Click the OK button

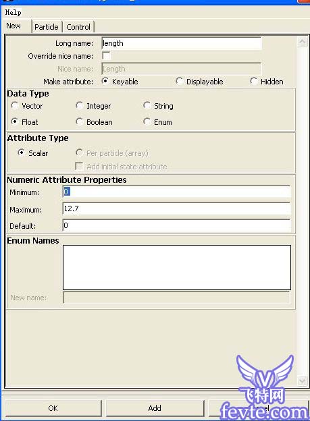(x=53, y=408)
